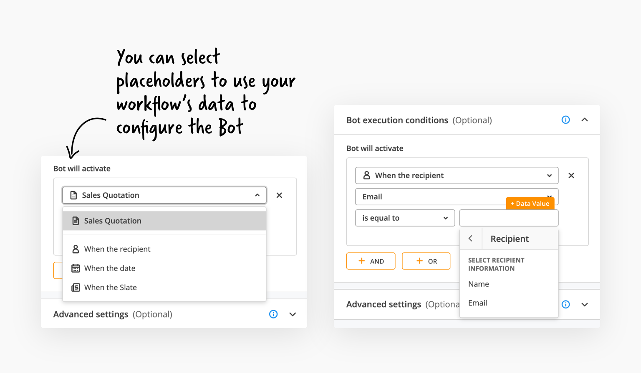The width and height of the screenshot is (641, 373).
Task: Click the Slate icon beside When the Slate
Action: click(76, 287)
